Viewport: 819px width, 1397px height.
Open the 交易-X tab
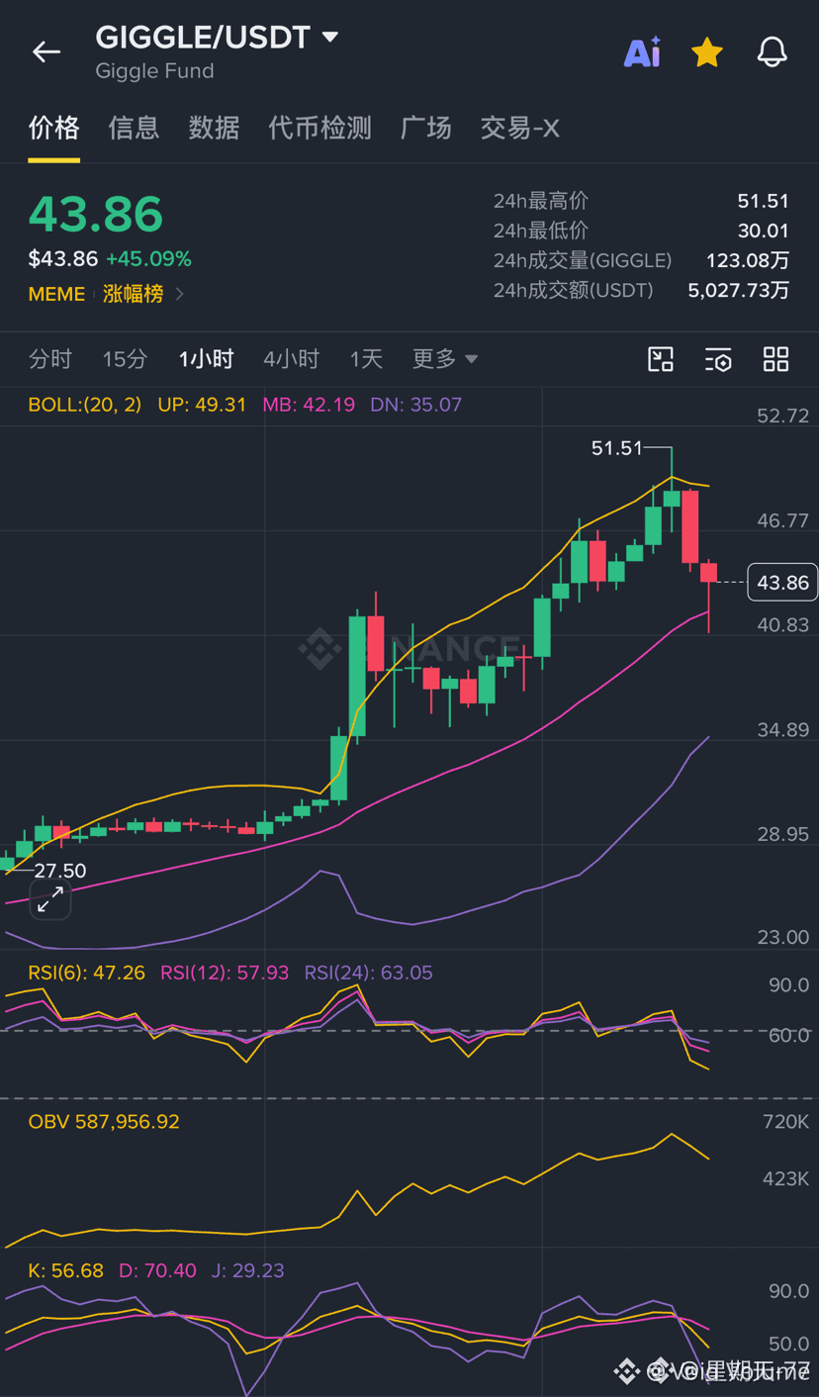(519, 128)
